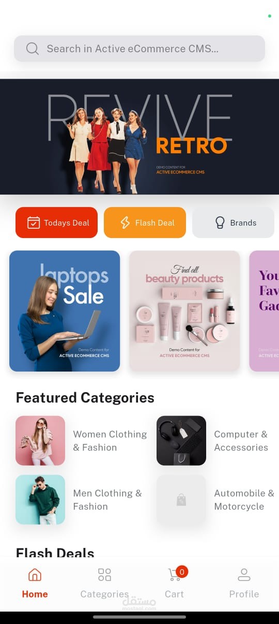
Task: Focus the Search in Active eCommerce CMS field
Action: (139, 49)
